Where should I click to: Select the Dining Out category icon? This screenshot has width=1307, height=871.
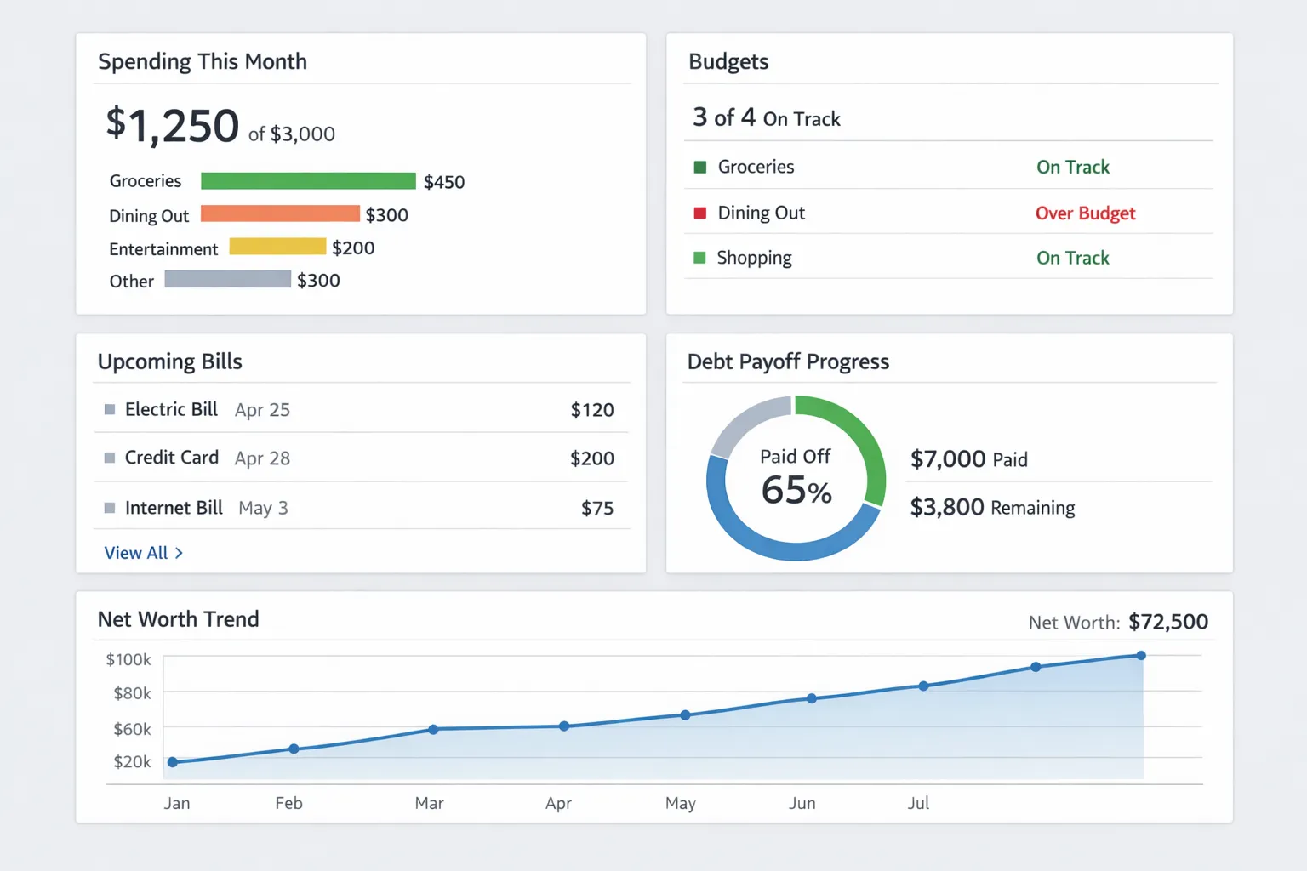pos(699,213)
